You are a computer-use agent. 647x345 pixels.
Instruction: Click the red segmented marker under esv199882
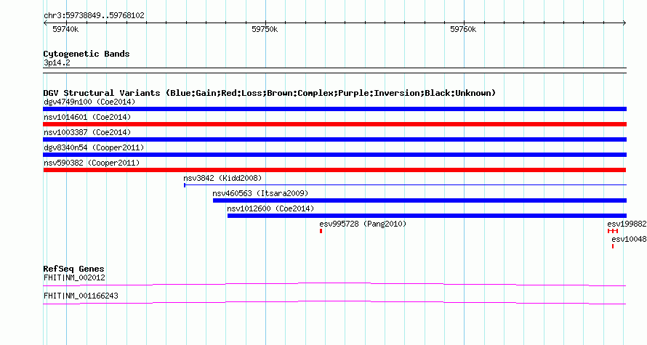[613, 231]
